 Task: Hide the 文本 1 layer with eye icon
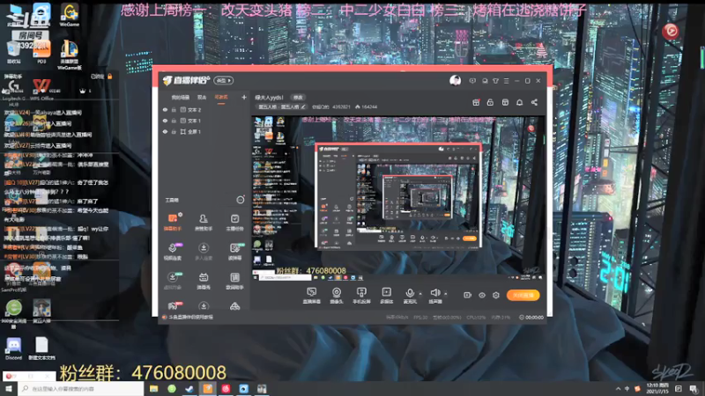[165, 121]
